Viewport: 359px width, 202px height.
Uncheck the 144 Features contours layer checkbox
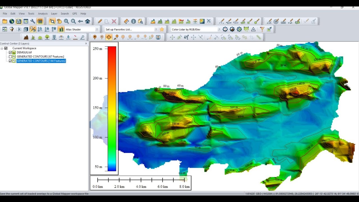(x=10, y=61)
